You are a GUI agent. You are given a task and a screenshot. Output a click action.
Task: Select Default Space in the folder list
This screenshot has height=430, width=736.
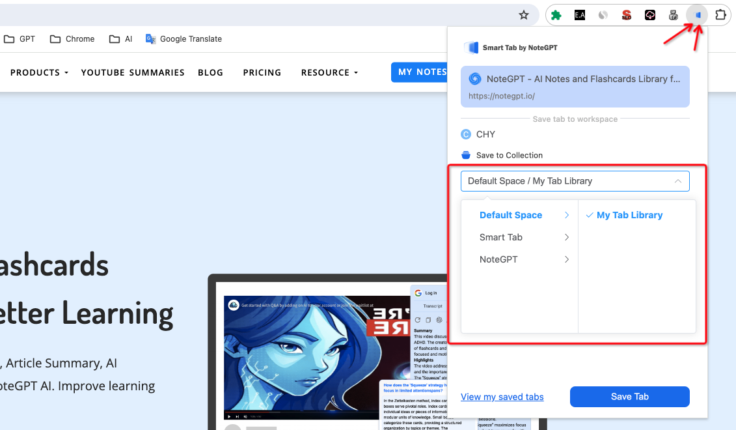pyautogui.click(x=511, y=215)
